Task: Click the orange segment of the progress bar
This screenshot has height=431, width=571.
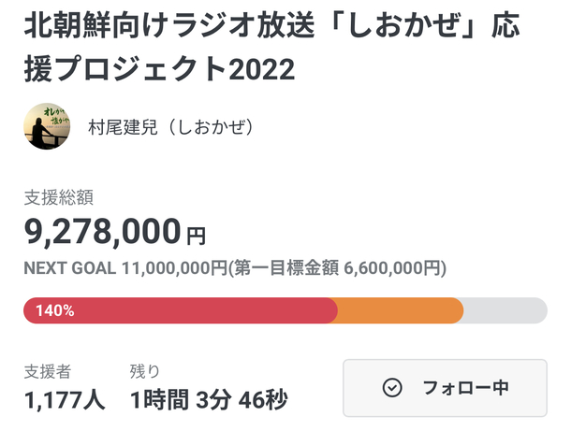Action: click(x=401, y=310)
